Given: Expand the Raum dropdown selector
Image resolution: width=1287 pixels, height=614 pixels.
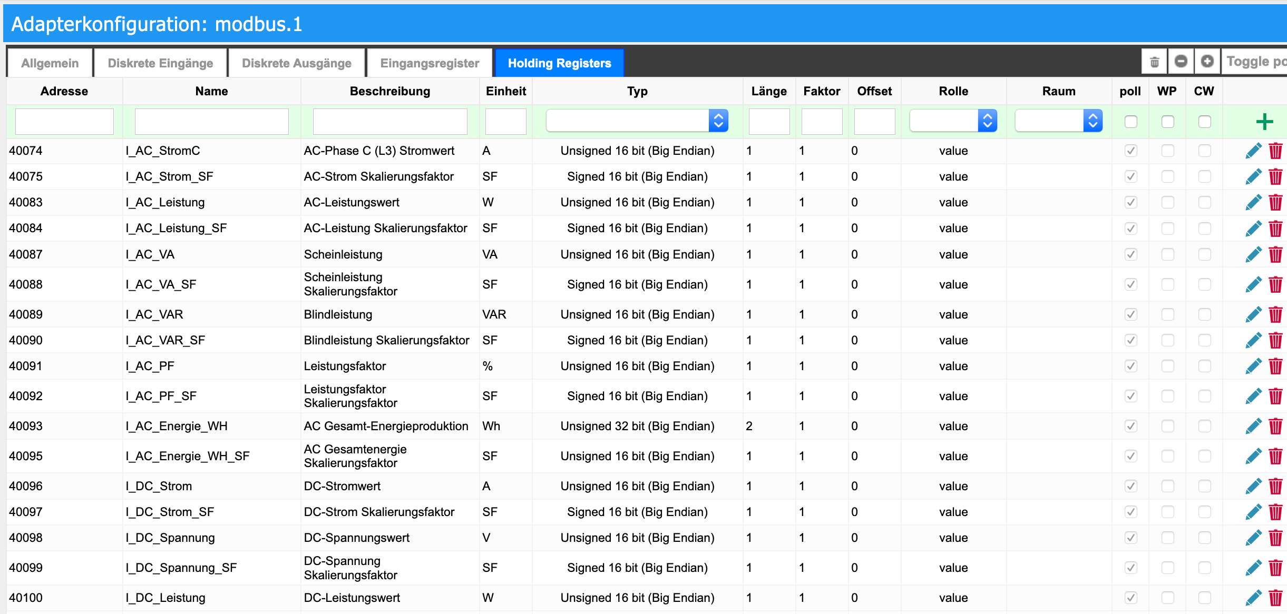Looking at the screenshot, I should 1058,121.
